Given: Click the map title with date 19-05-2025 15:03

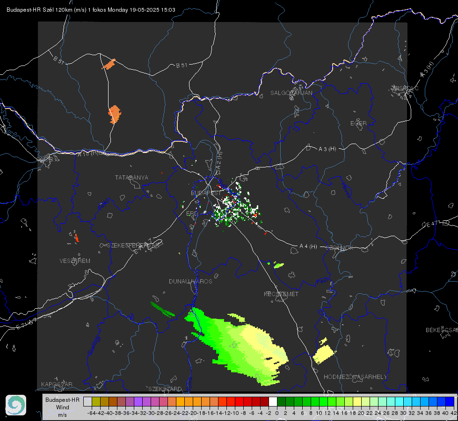Looking at the screenshot, I should point(91,10).
